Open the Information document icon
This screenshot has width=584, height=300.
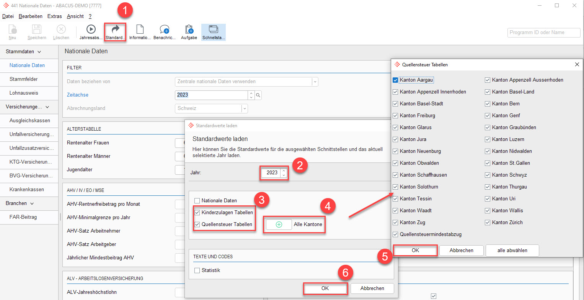[140, 30]
